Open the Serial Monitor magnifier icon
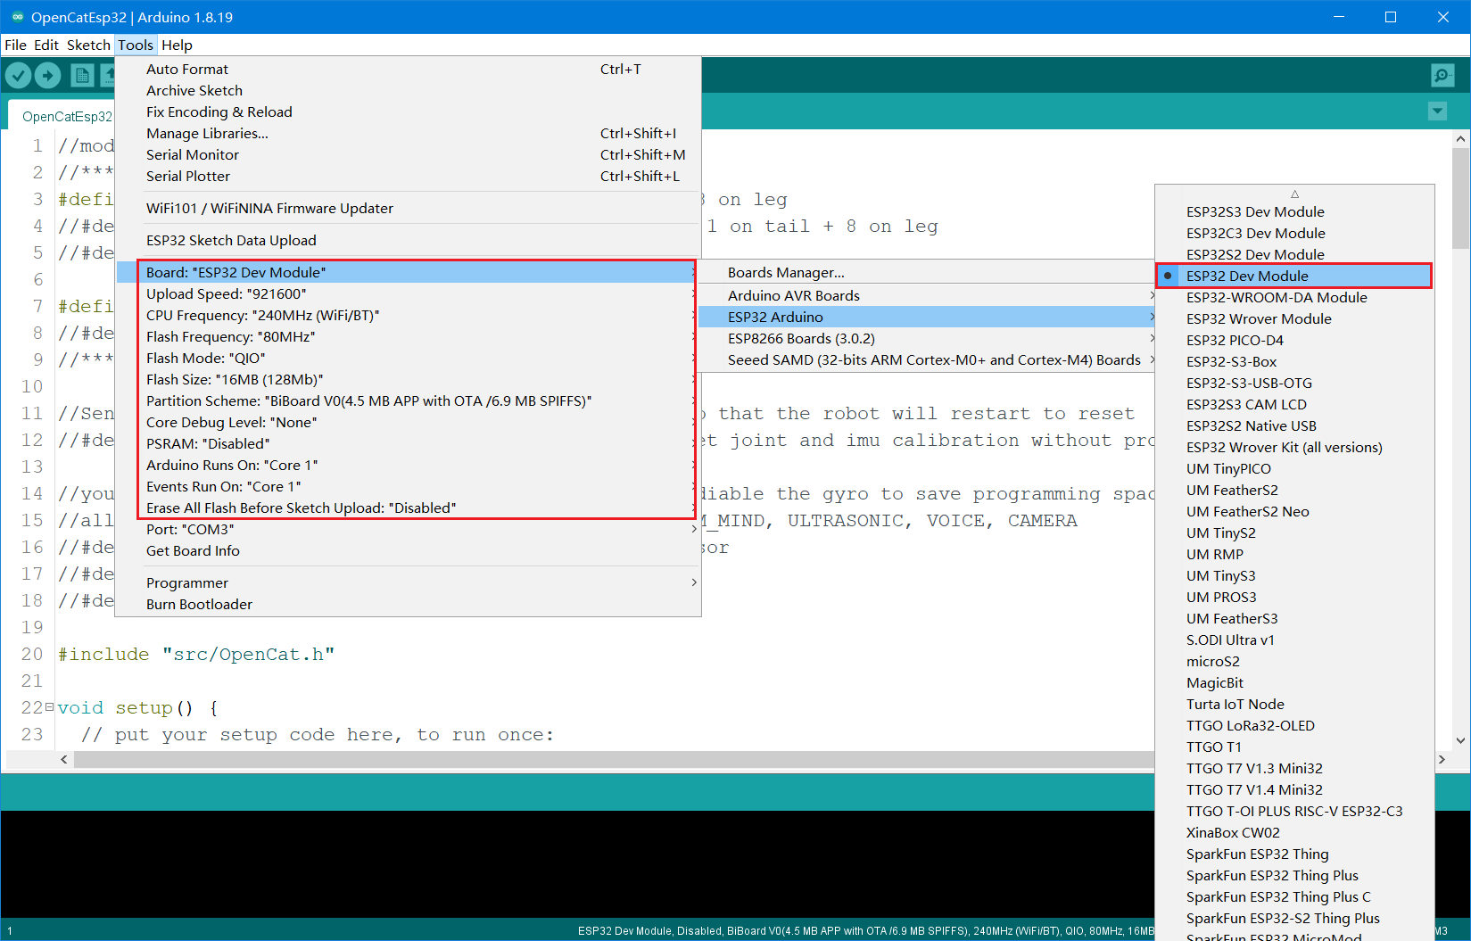 (1442, 76)
